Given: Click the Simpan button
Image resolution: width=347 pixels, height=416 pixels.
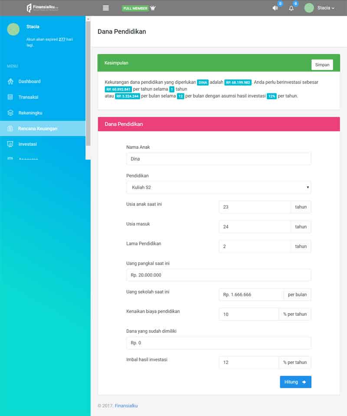Looking at the screenshot, I should click(322, 65).
